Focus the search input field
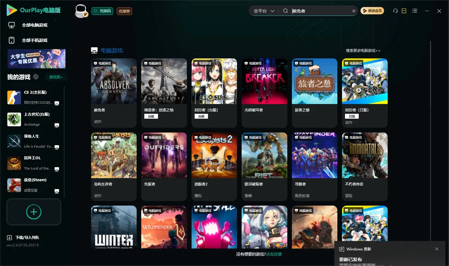This screenshot has width=449, height=266. (x=321, y=11)
